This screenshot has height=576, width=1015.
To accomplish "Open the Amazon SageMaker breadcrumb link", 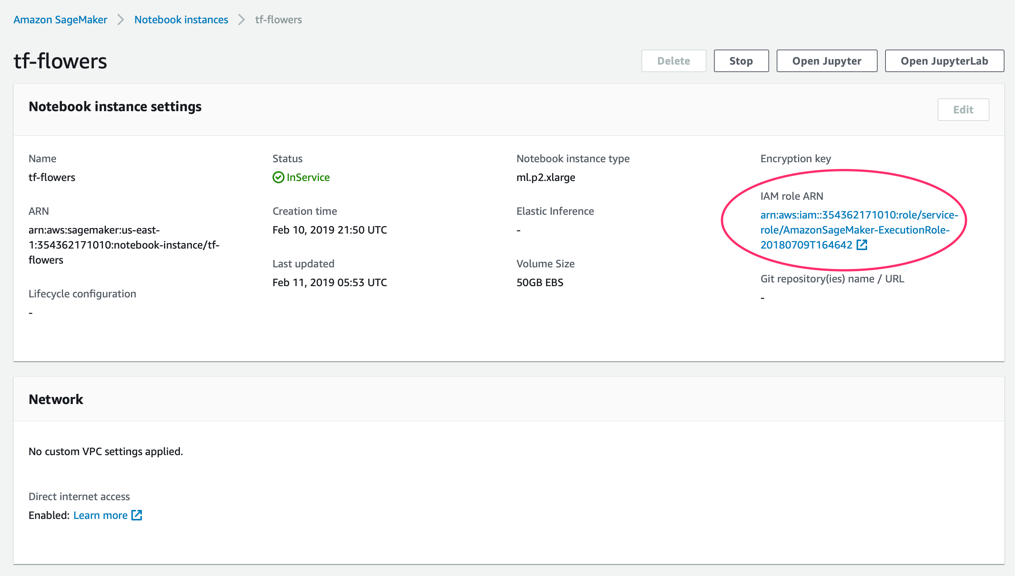I will pos(60,20).
